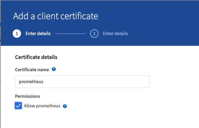Click the "Permissions" section label

tap(27, 96)
